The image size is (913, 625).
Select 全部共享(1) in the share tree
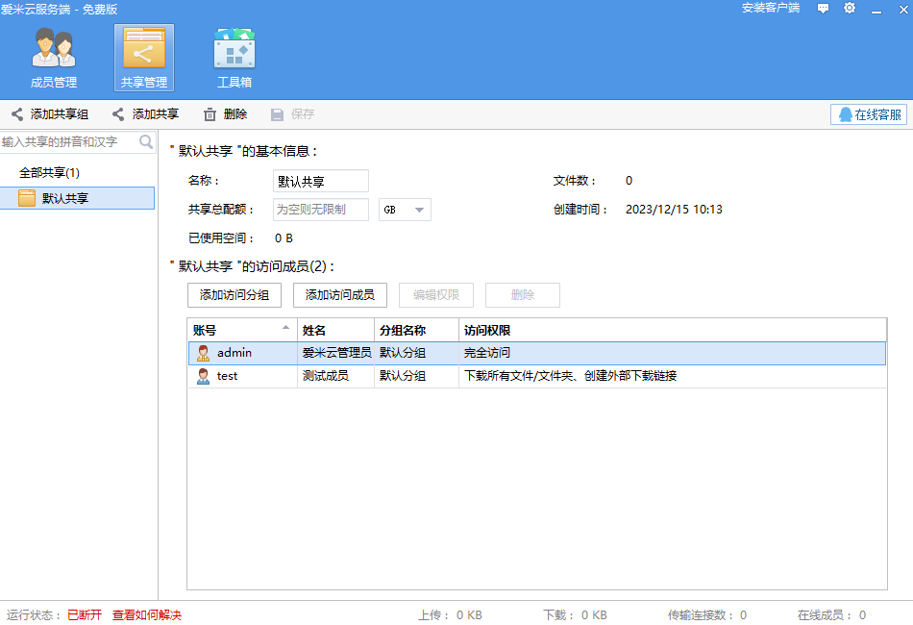(50, 173)
